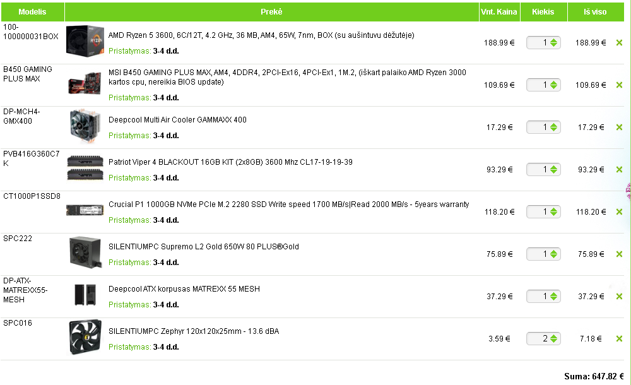Remove AMD Ryzen 5 3600 from cart
Viewport: 631px width, 385px height.
click(619, 43)
